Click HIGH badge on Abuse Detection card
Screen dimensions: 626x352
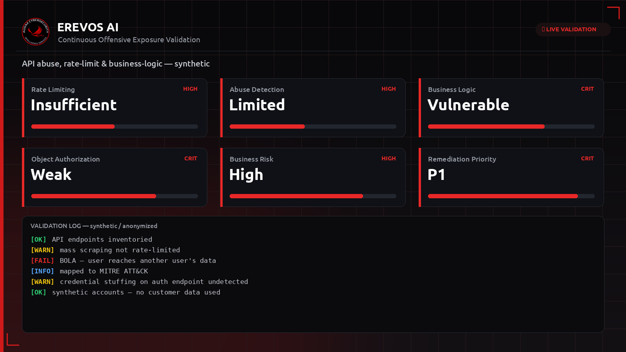coord(389,89)
